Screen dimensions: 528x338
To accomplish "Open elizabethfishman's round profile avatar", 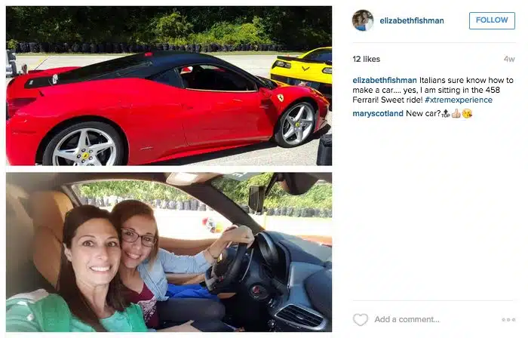I will [x=363, y=20].
